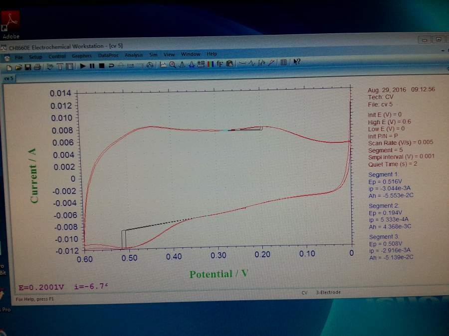Print the plot using the printer icon
Screen dimensions: 449x336
37,67
